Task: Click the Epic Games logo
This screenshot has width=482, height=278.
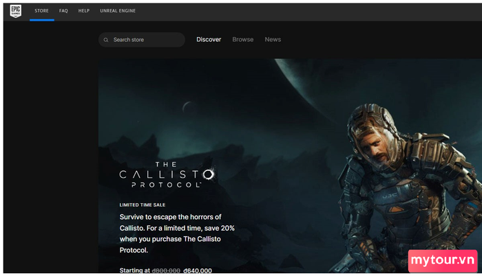Action: click(16, 11)
